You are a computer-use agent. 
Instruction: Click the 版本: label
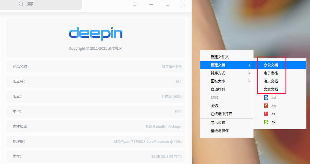(x=17, y=97)
